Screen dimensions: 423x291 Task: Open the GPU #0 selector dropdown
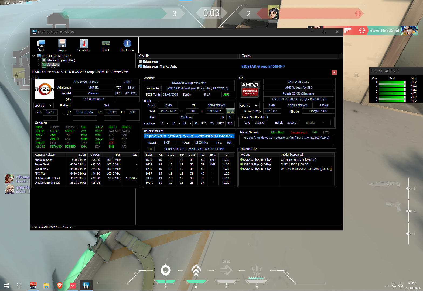point(250,106)
